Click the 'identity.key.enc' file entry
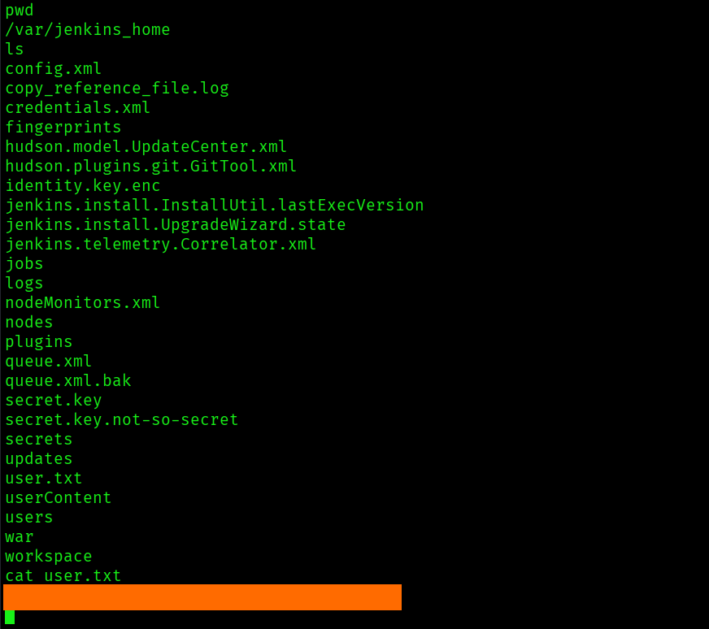The image size is (709, 629). pos(83,186)
